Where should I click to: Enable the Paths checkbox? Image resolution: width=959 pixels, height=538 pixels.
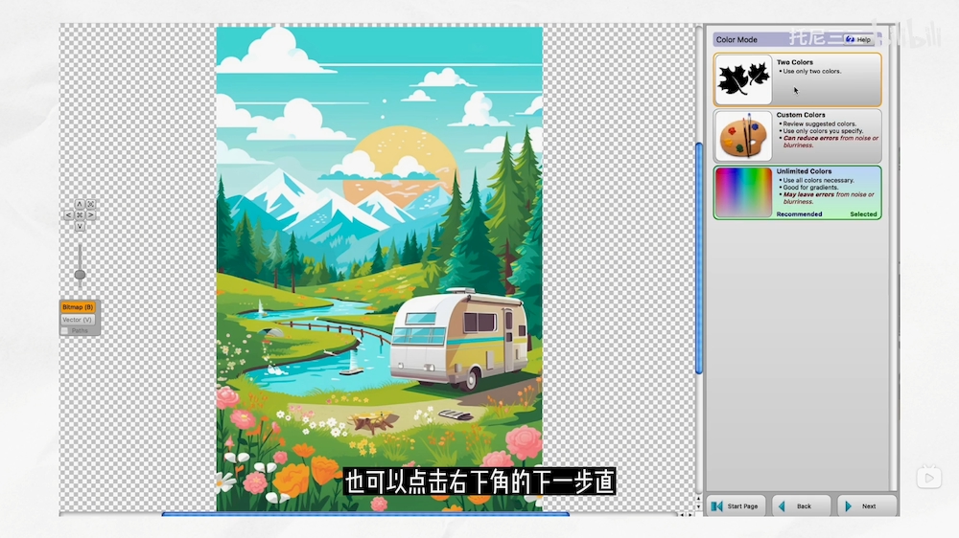65,331
